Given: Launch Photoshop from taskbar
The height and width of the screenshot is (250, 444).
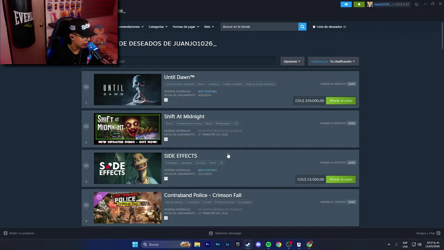Looking at the screenshot, I should coord(217,244).
